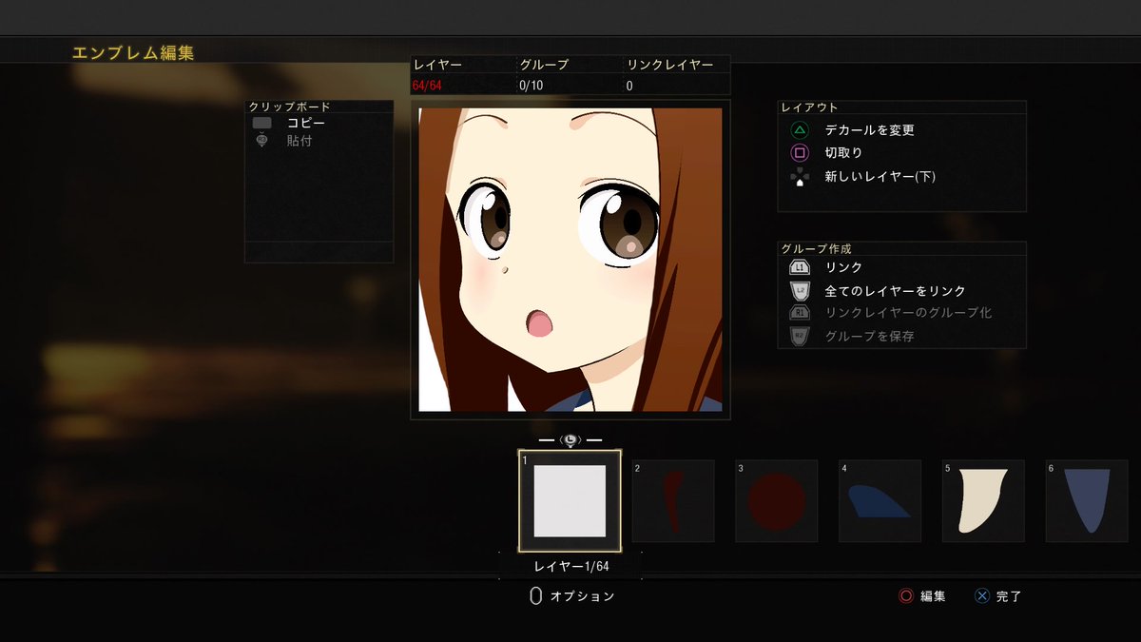The image size is (1141, 642).
Task: Click the 0/10 group count
Action: click(531, 86)
